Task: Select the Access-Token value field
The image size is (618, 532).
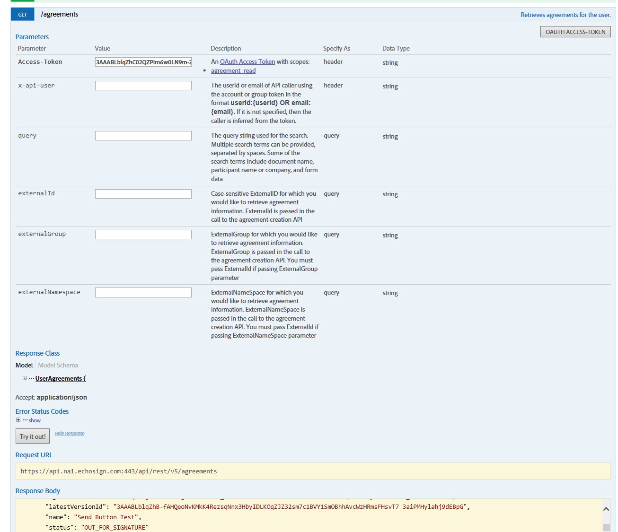Action: 143,61
